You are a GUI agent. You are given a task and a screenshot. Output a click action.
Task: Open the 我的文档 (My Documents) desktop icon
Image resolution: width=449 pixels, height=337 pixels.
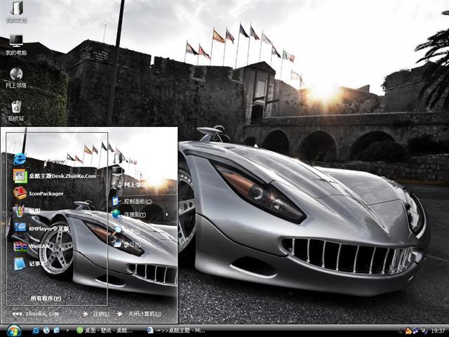pyautogui.click(x=16, y=9)
